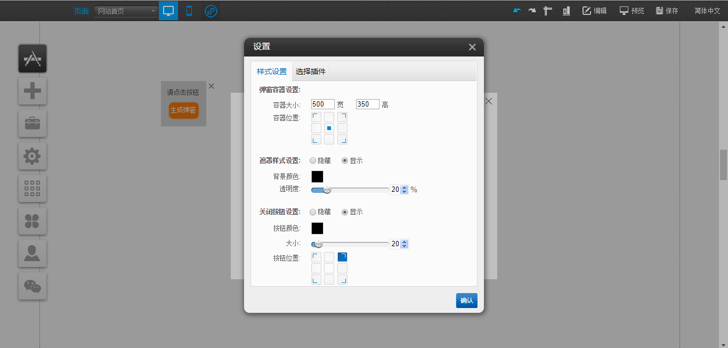
Task: Select 隐藏 radio for 关闭按钮设置
Action: pyautogui.click(x=313, y=212)
